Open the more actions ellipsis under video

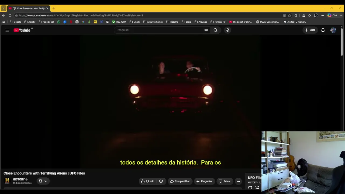tap(238, 181)
